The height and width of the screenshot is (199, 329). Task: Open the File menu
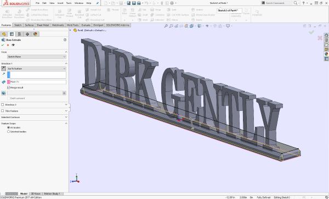(37, 3)
